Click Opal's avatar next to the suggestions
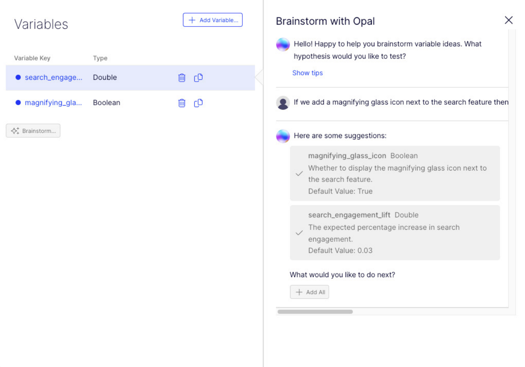 (x=283, y=136)
